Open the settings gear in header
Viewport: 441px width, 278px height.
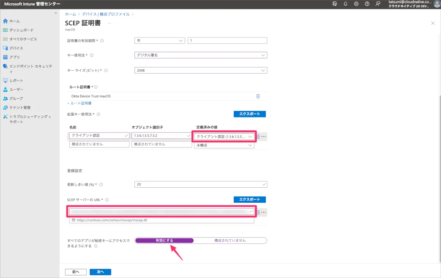(356, 4)
